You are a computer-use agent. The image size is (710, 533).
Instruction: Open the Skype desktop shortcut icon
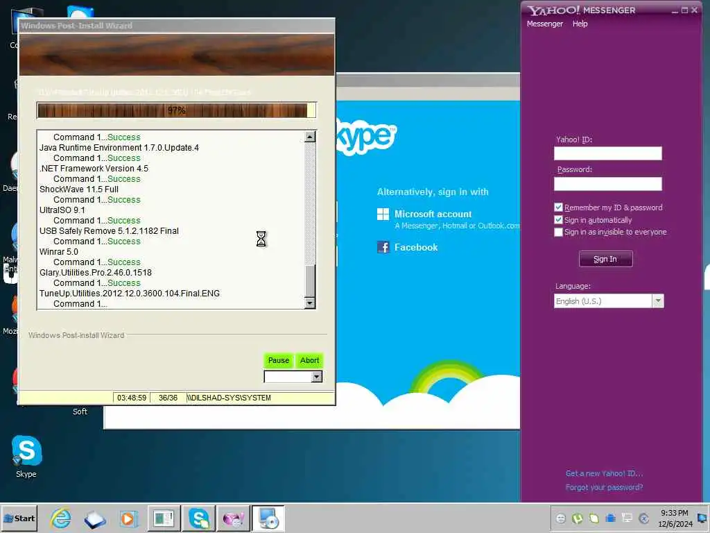coord(27,451)
